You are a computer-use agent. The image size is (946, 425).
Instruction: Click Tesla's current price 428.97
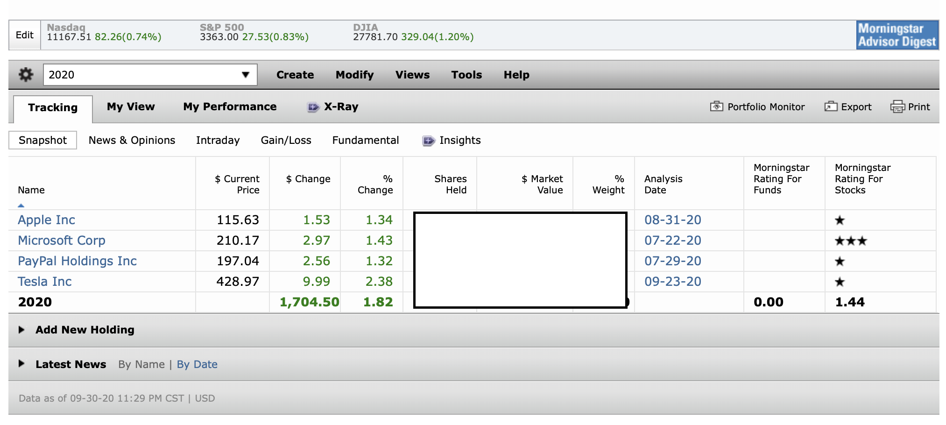pos(238,282)
